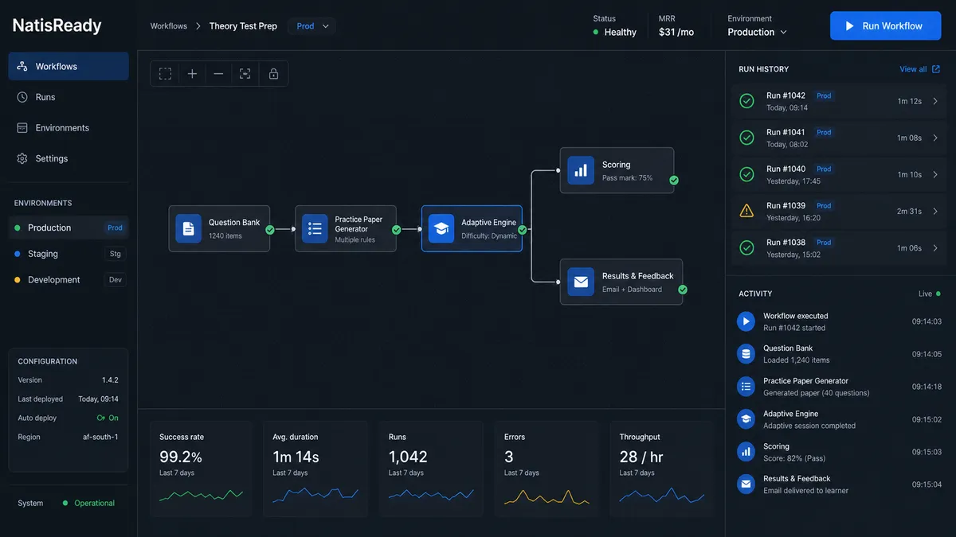
Task: Select the Development environment in sidebar
Action: click(x=69, y=280)
